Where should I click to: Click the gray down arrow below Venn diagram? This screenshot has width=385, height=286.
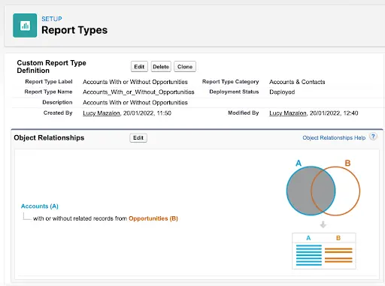(x=323, y=224)
